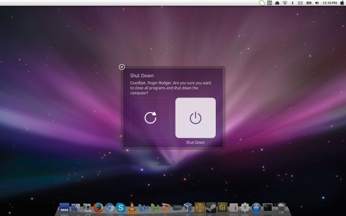This screenshot has width=346, height=216.
Task: Open the Finder-style file manager in the dock
Action: point(75,207)
